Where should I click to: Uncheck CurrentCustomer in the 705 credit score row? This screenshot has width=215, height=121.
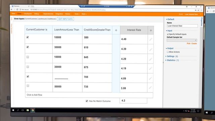28,76
